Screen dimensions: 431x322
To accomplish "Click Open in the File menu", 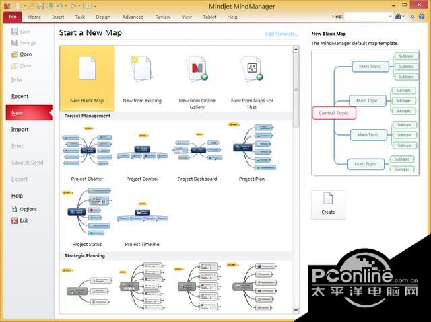I will 22,54.
